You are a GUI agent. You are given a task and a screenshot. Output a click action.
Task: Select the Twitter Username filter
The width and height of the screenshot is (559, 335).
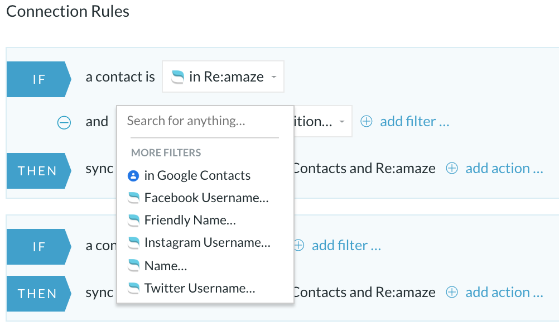click(x=200, y=288)
